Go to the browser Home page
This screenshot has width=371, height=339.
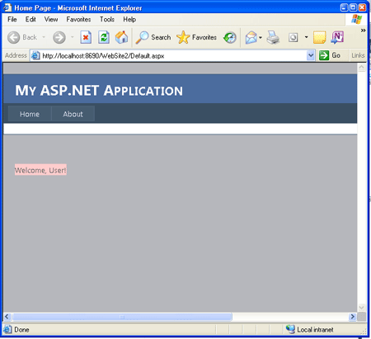[121, 37]
